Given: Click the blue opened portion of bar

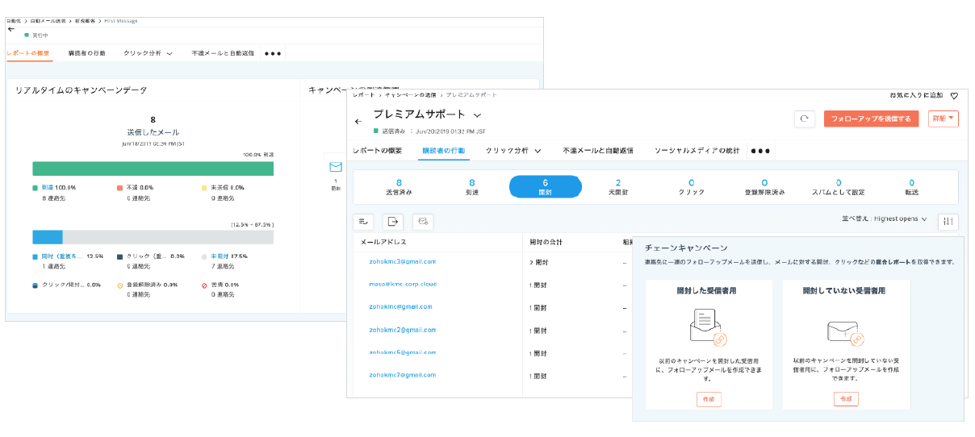Looking at the screenshot, I should 48,237.
